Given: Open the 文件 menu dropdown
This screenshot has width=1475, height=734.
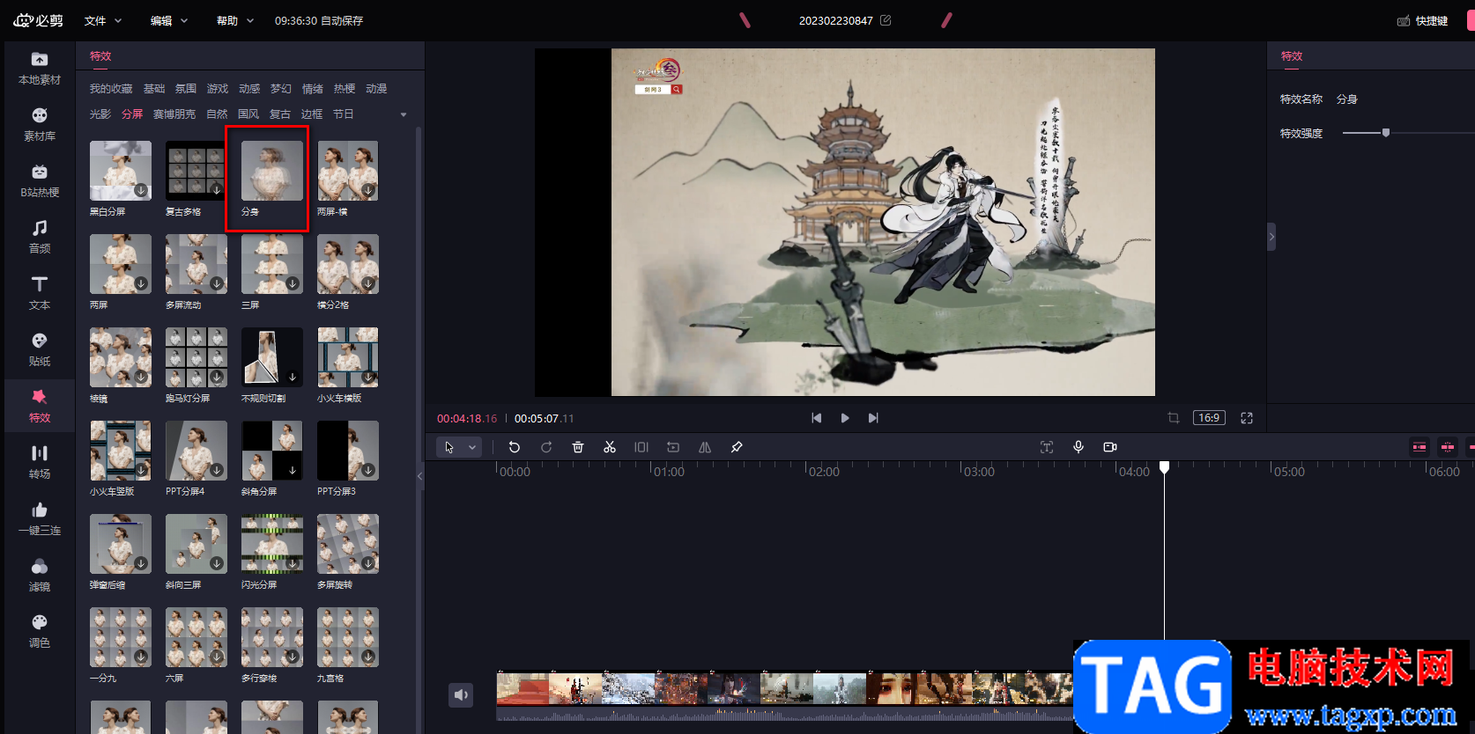Looking at the screenshot, I should tap(103, 20).
